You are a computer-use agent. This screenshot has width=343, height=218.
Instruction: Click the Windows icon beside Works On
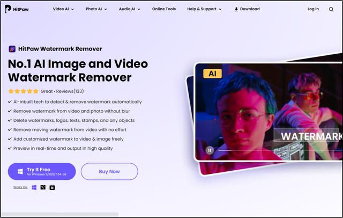pos(34,187)
